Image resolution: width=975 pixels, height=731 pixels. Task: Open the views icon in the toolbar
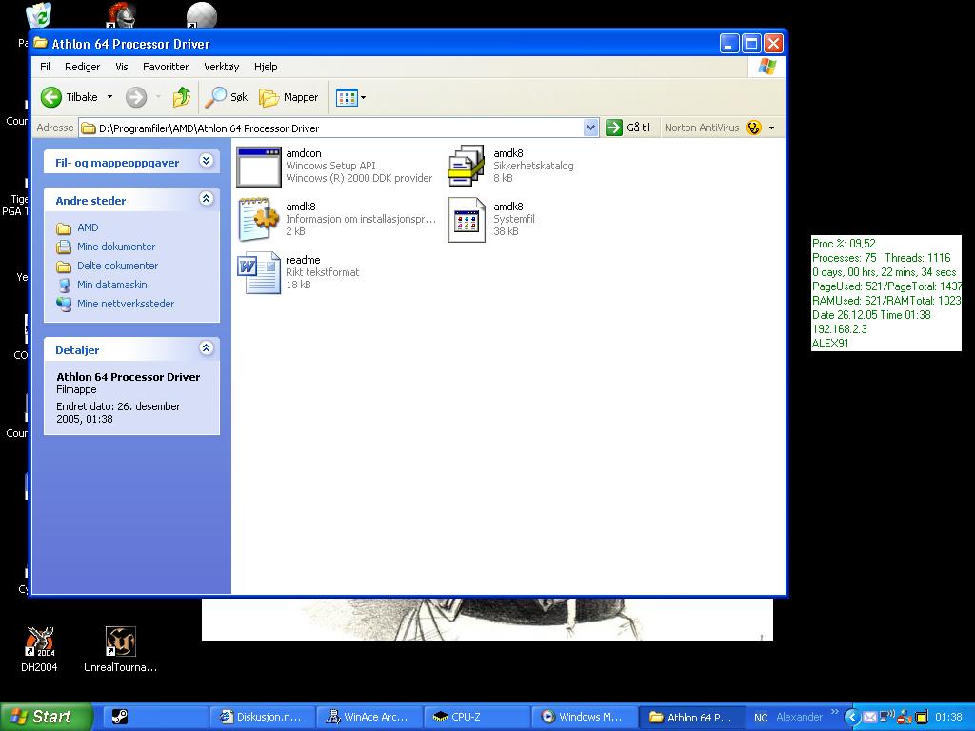click(347, 98)
